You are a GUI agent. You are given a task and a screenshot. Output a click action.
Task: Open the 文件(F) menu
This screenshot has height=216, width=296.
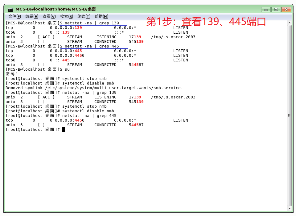(14, 16)
